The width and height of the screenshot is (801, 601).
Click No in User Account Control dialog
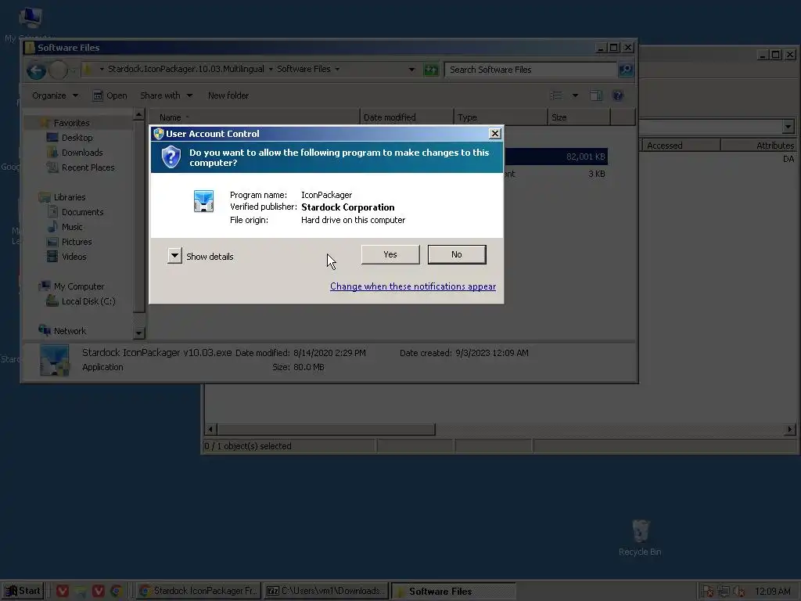click(457, 254)
